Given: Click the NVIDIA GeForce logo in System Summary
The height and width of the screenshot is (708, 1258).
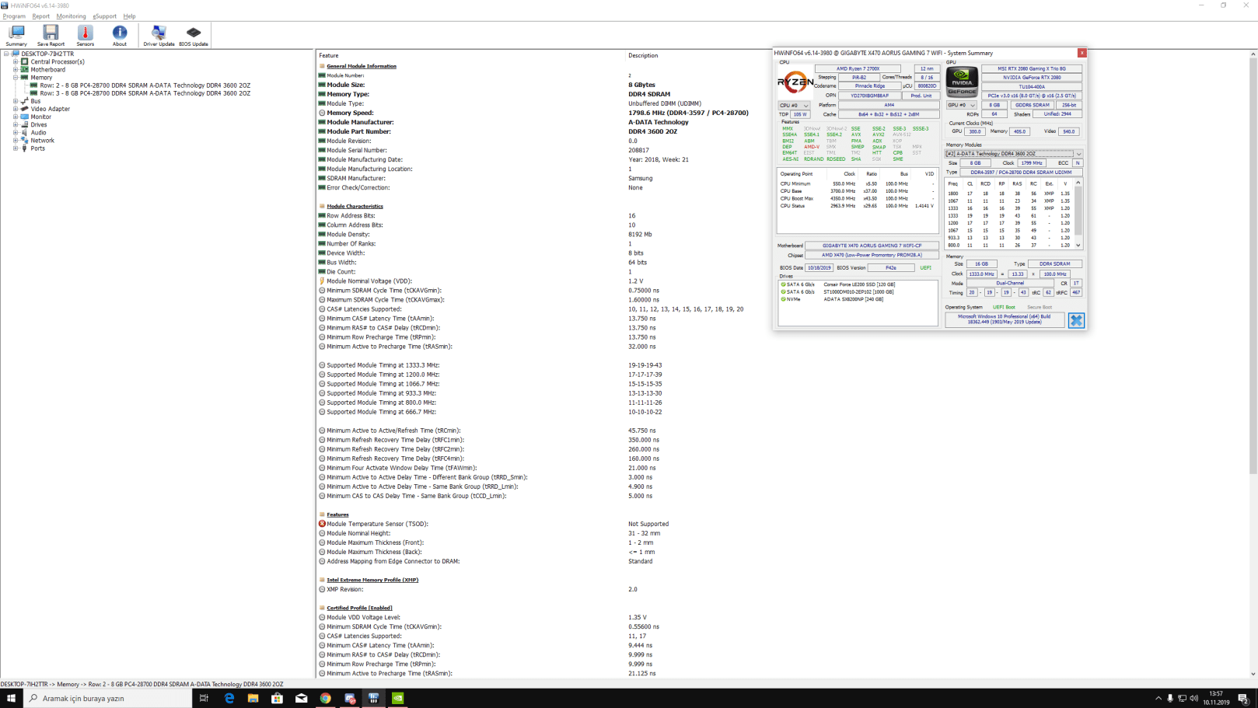Looking at the screenshot, I should click(x=962, y=82).
